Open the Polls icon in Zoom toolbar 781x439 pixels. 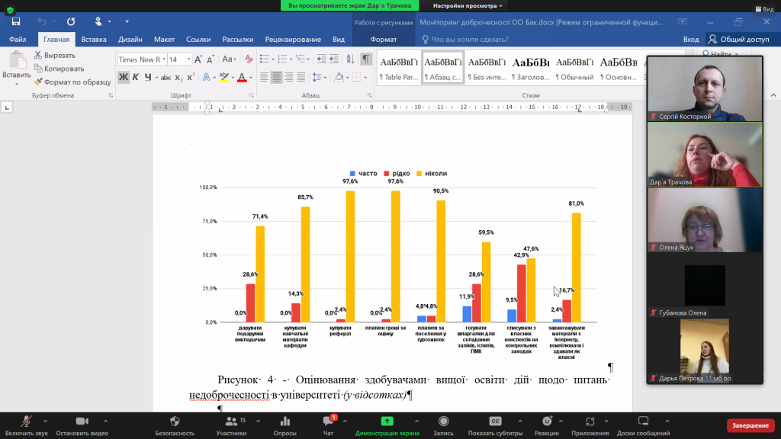(x=284, y=421)
